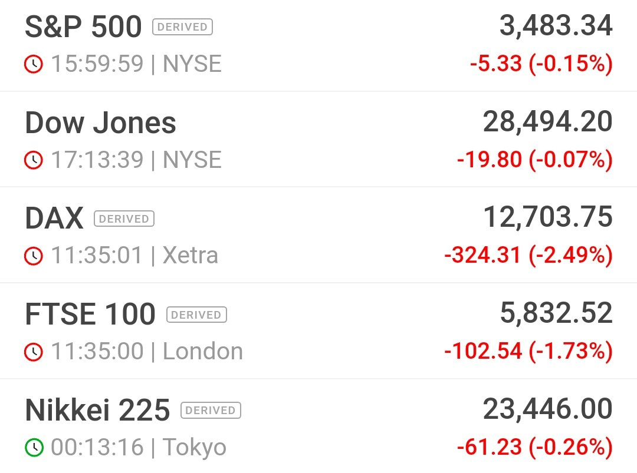Click DERIVED badge next to S&P 500

[182, 27]
